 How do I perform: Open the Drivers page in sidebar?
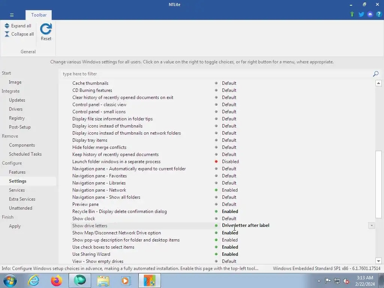click(16, 109)
